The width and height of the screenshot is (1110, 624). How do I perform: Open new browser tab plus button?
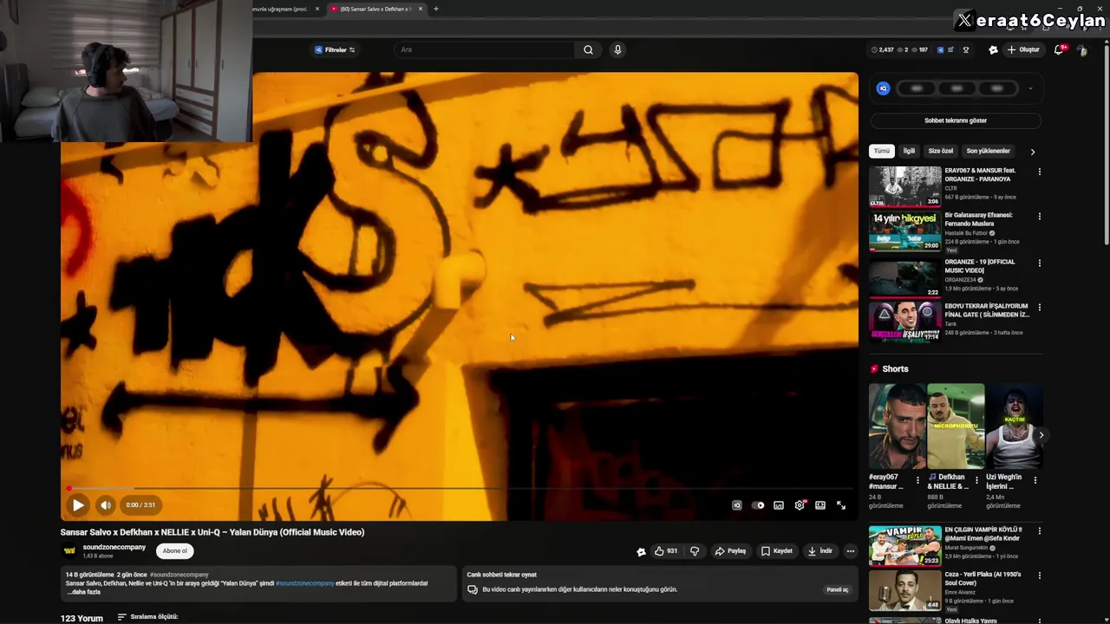[x=436, y=9]
